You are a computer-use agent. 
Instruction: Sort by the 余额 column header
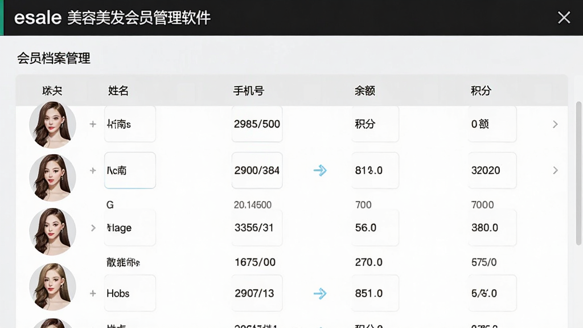click(365, 91)
